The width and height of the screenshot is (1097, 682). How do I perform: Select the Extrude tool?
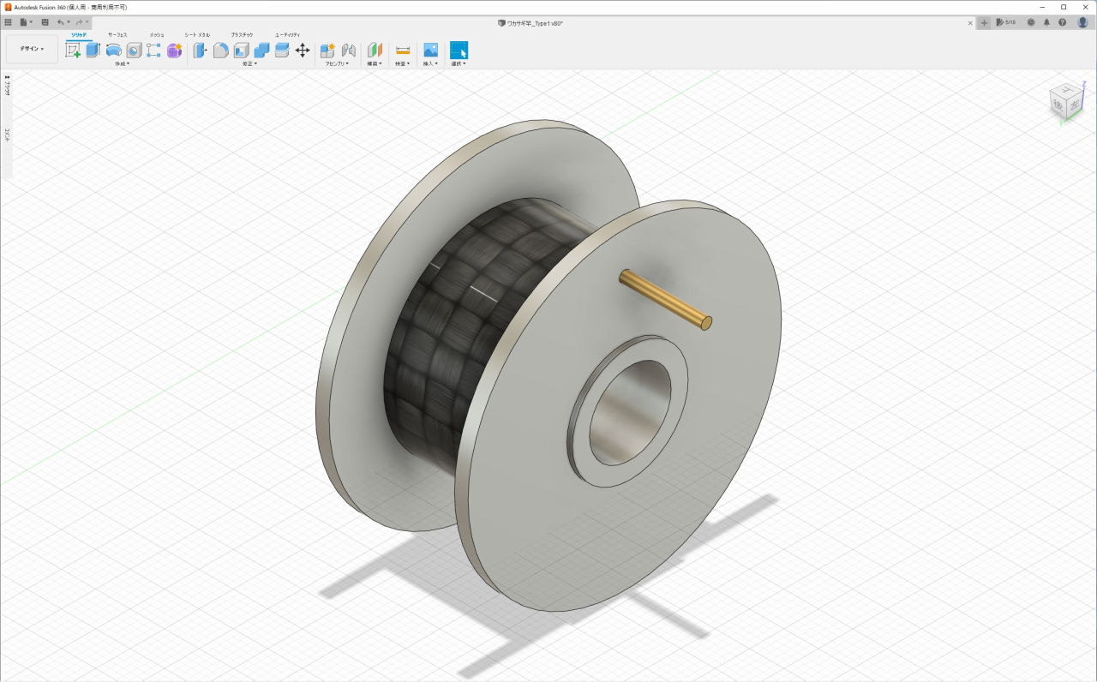pyautogui.click(x=93, y=51)
